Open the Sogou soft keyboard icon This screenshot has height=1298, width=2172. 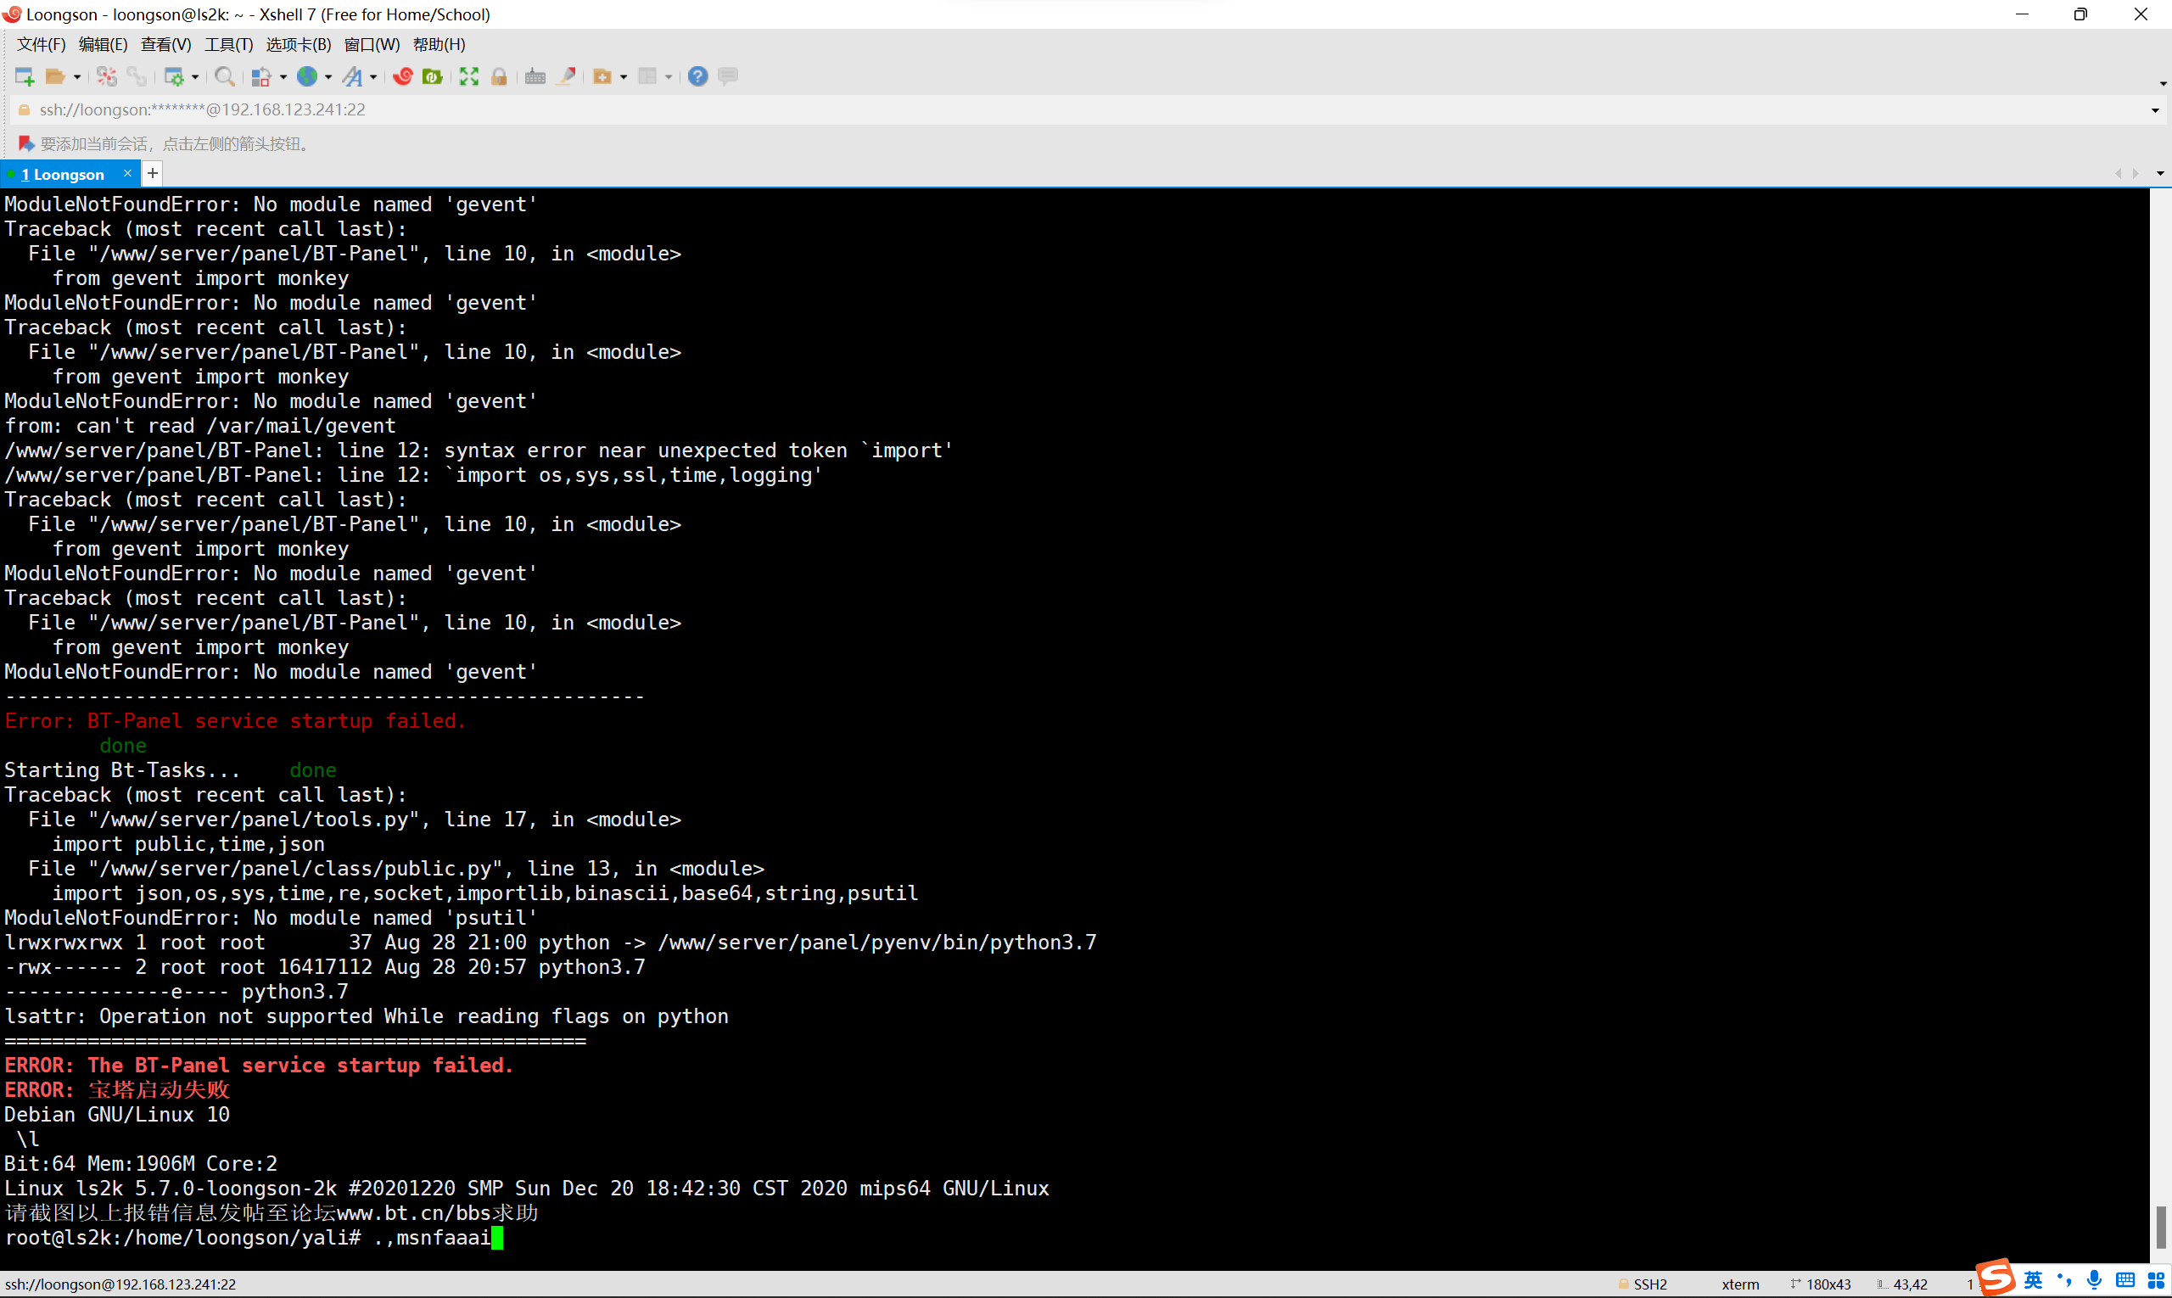pos(2124,1279)
